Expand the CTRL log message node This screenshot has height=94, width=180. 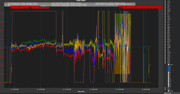pos(165,1)
